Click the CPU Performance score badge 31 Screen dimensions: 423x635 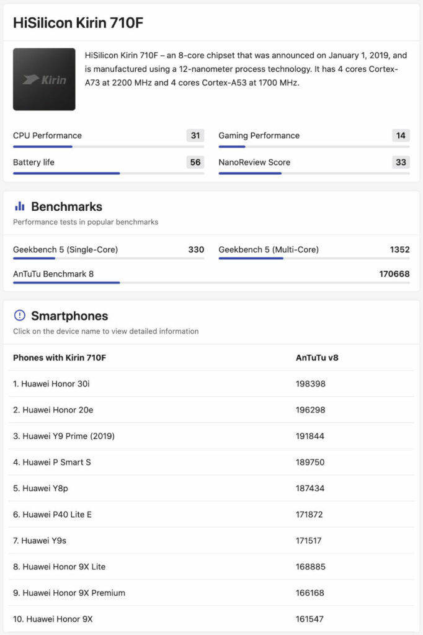[195, 135]
